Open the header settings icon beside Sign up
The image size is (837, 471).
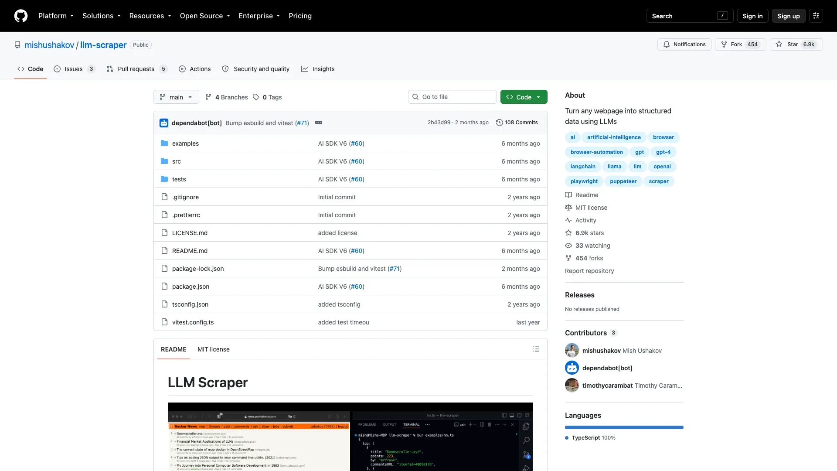(x=816, y=16)
